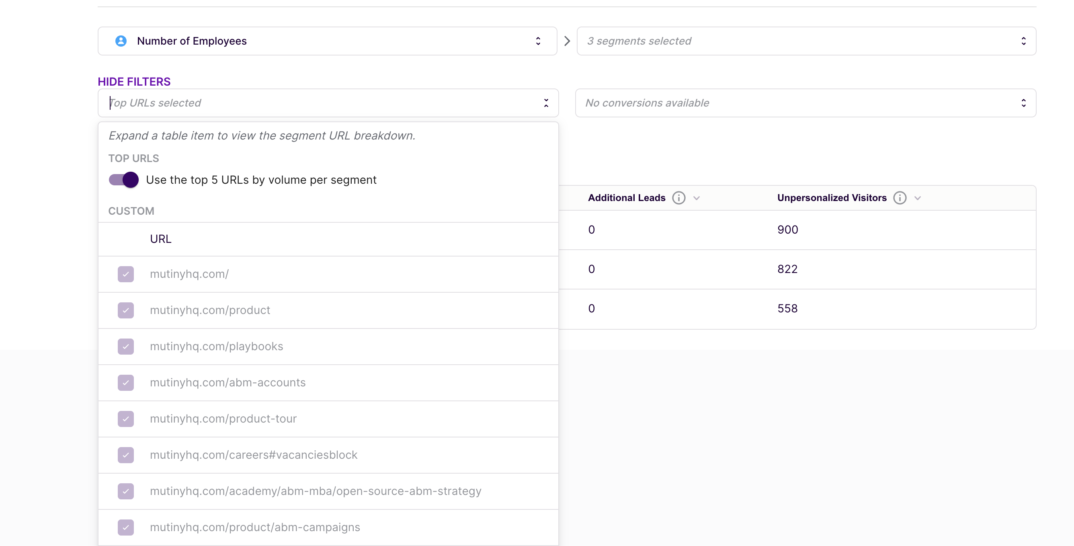Click the Number of Employees label
The width and height of the screenshot is (1074, 546).
(x=192, y=41)
